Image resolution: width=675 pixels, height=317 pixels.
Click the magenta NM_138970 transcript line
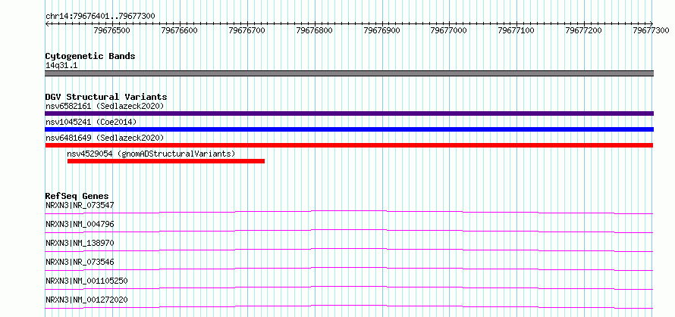(349, 250)
